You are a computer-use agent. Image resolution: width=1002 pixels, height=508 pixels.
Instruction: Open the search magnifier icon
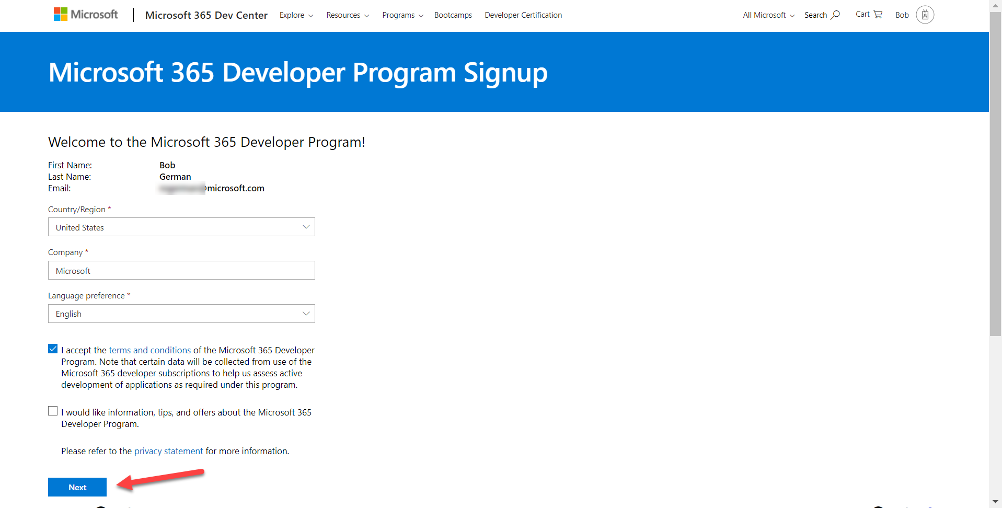[x=835, y=15]
